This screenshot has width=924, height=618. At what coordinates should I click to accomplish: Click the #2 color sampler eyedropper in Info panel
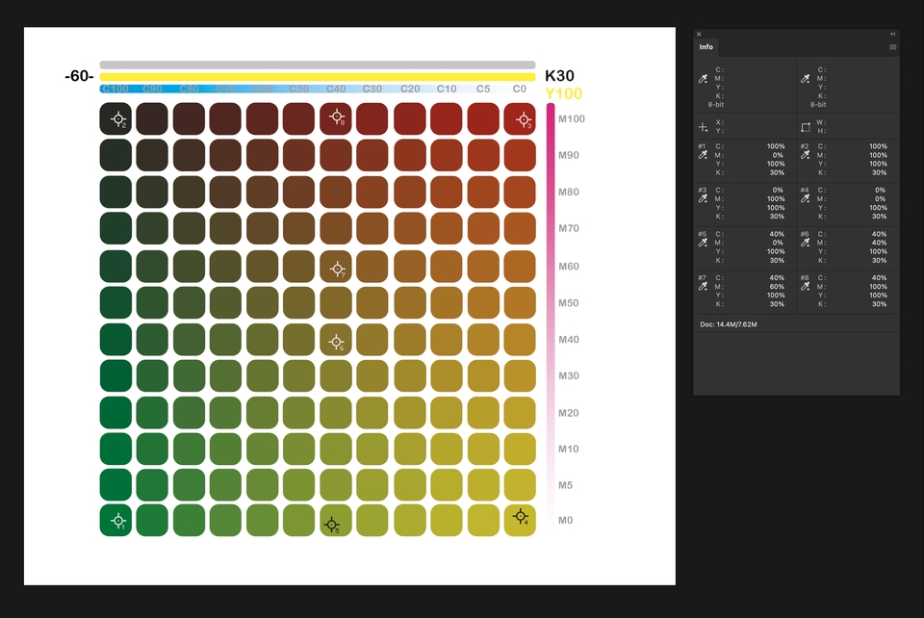(806, 154)
